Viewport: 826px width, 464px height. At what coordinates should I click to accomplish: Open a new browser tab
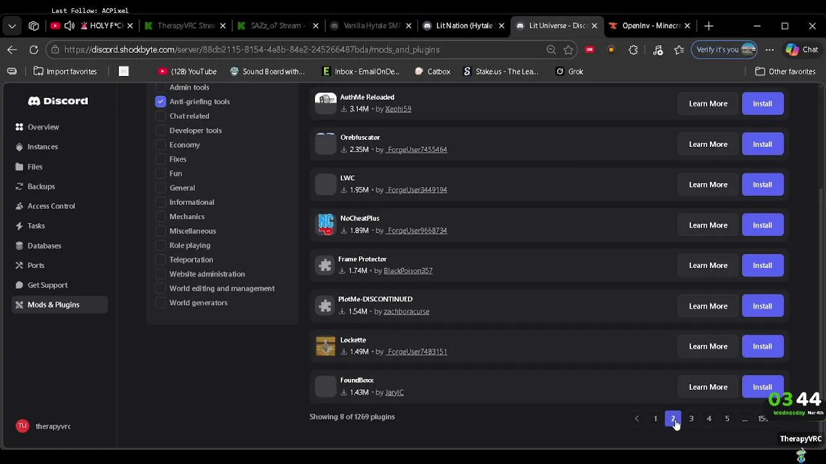coord(709,26)
